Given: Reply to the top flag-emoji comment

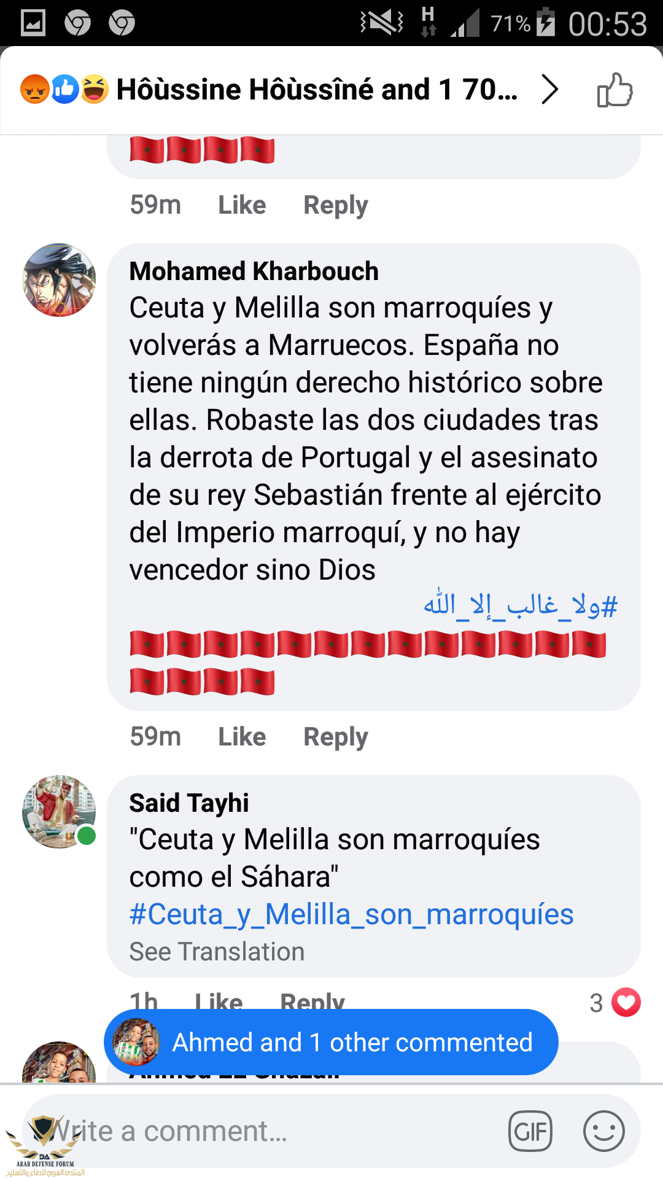Looking at the screenshot, I should [x=336, y=204].
